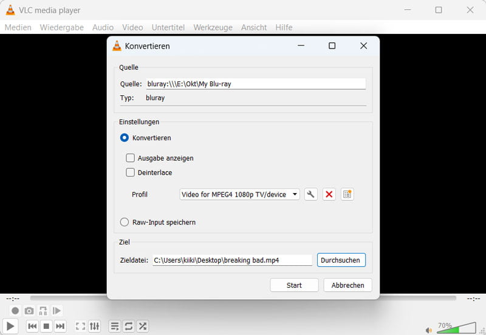Viewport: 486px width, 335px height.
Task: Open the Werkzeuge menu
Action: (213, 27)
